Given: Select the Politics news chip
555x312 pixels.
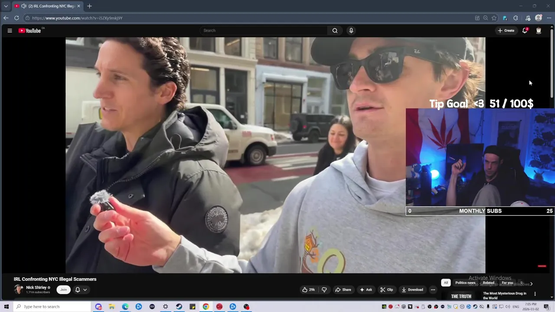Looking at the screenshot, I should pos(465,283).
